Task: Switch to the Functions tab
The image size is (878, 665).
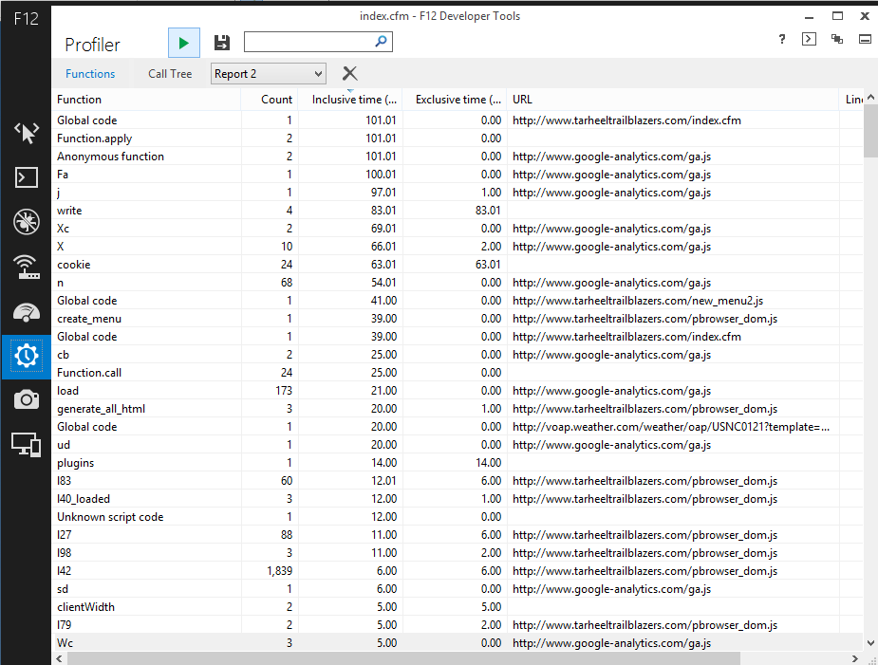Action: click(89, 73)
